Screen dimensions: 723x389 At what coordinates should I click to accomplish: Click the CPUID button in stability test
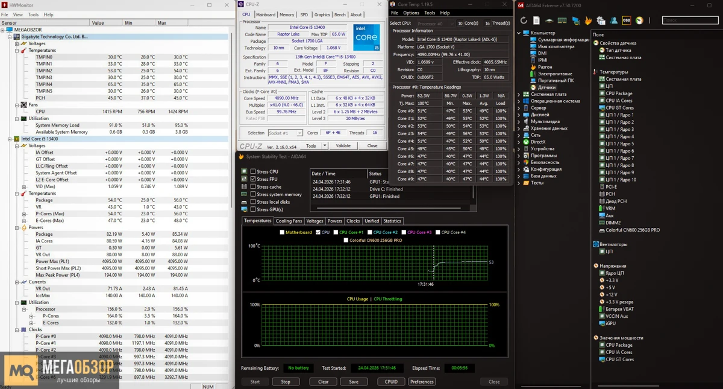tap(391, 382)
